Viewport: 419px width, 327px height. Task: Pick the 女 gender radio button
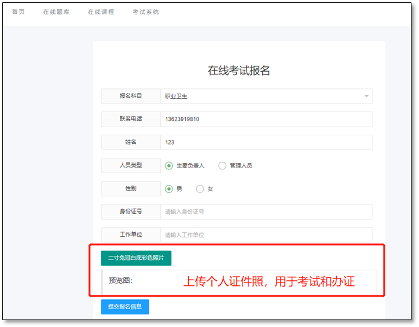click(x=200, y=189)
